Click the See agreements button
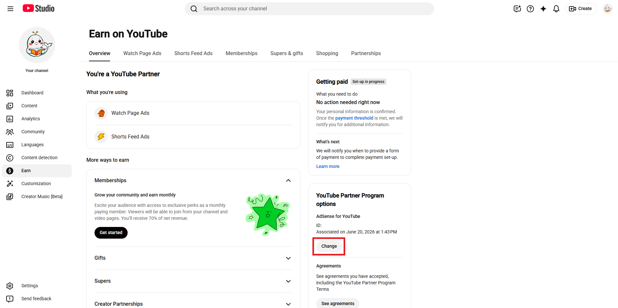The width and height of the screenshot is (618, 308). tap(338, 303)
